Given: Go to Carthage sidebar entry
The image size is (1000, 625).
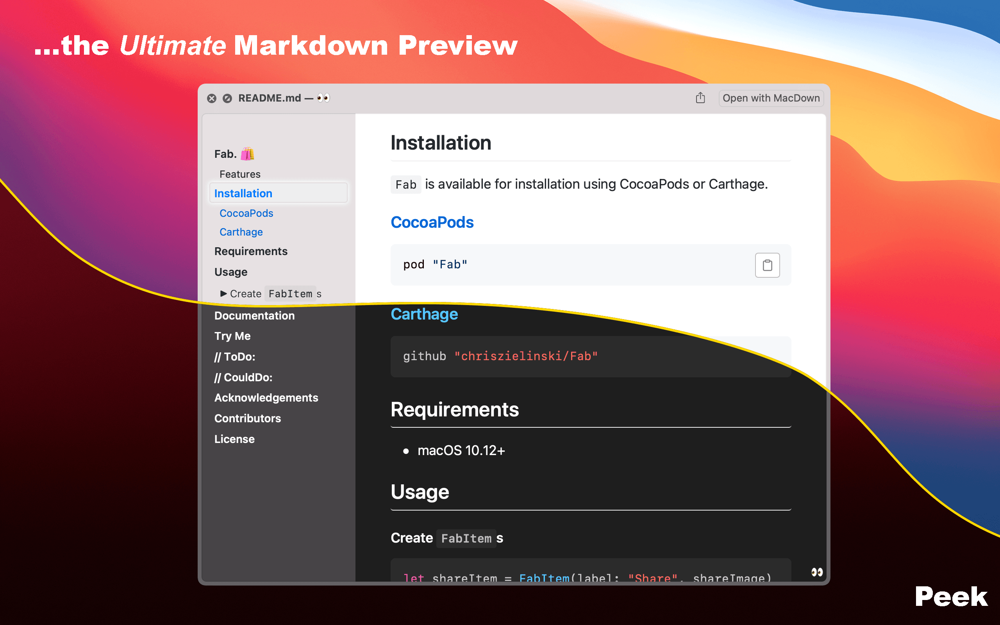Looking at the screenshot, I should (241, 232).
